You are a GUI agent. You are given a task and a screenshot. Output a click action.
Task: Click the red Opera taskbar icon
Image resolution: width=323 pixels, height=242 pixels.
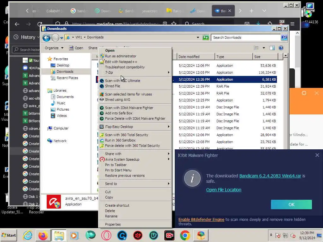click(x=106, y=235)
